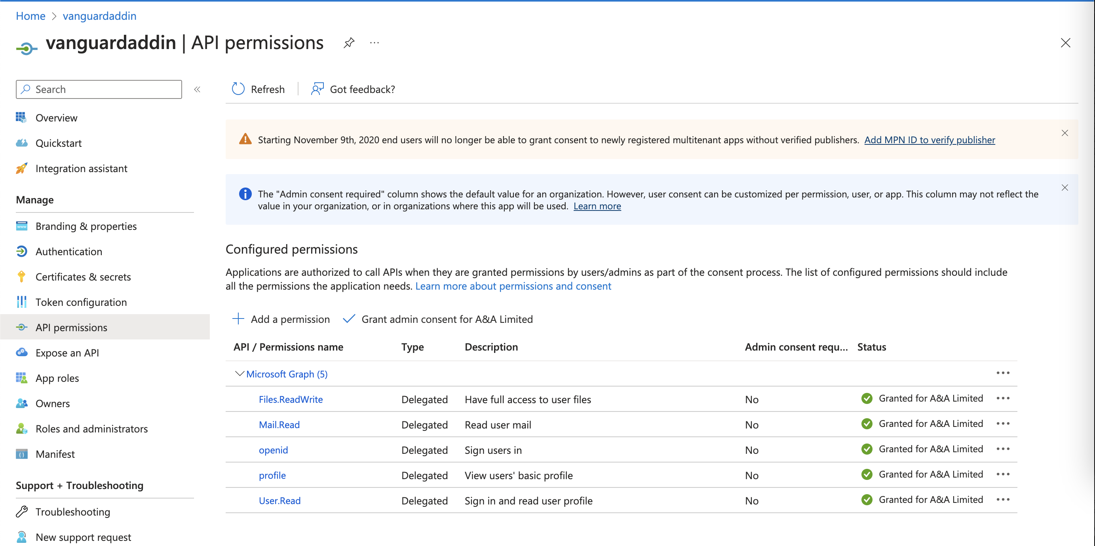The image size is (1095, 546).
Task: Collapse the Microsoft Graph permissions group
Action: [240, 374]
